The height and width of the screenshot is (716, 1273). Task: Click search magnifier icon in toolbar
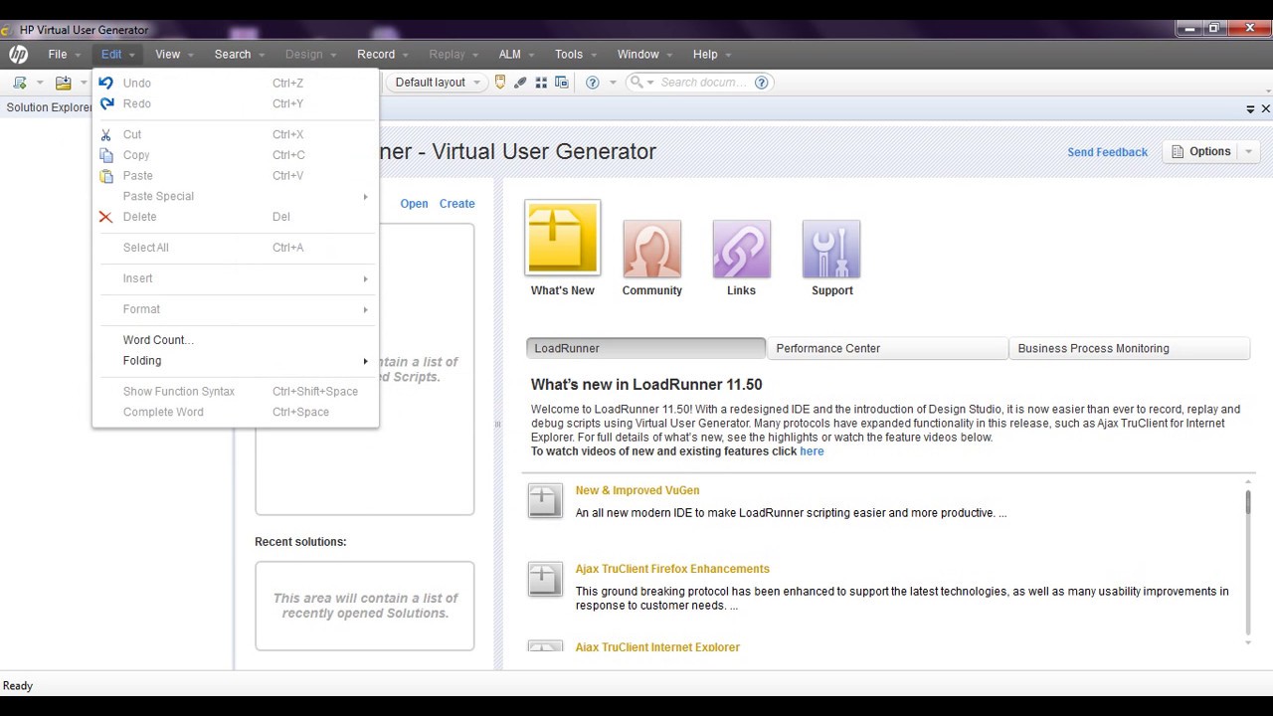(636, 83)
